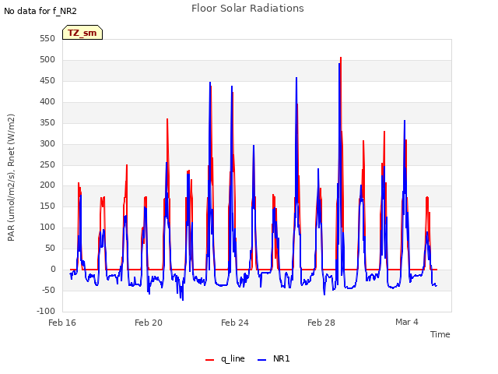Click the PAR Rnet y-axis title

click(11, 178)
